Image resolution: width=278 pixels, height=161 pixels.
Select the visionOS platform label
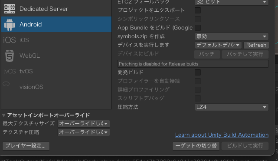point(31,87)
